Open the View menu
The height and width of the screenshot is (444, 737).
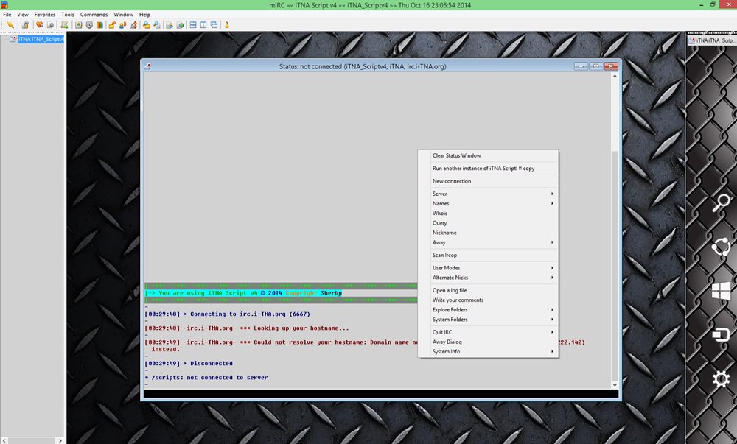click(23, 15)
